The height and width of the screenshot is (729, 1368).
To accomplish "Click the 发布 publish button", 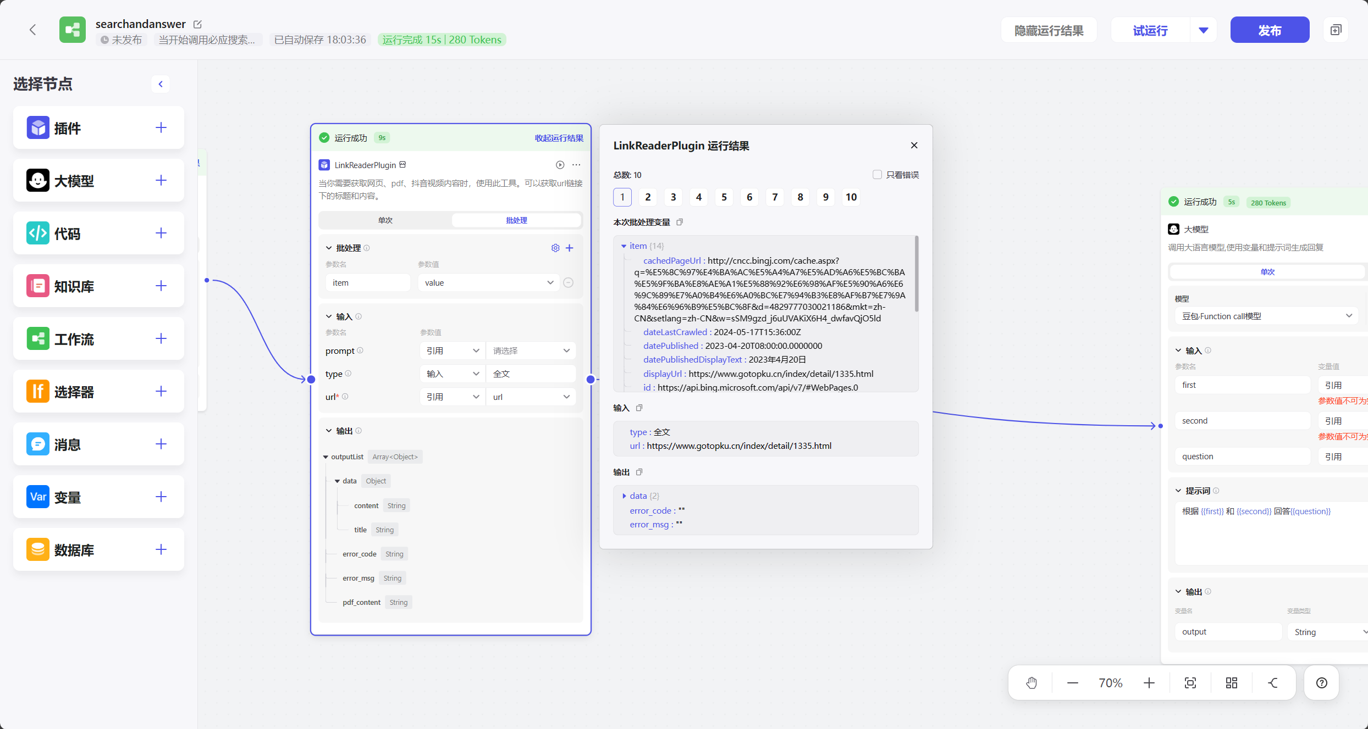I will [x=1270, y=30].
